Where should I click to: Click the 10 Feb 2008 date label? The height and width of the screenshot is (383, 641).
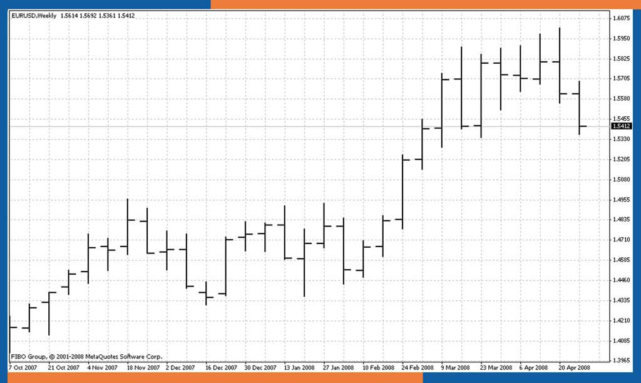[x=379, y=367]
